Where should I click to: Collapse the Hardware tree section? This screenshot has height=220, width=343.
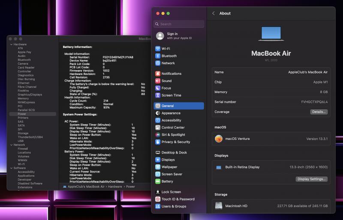click(x=12, y=45)
